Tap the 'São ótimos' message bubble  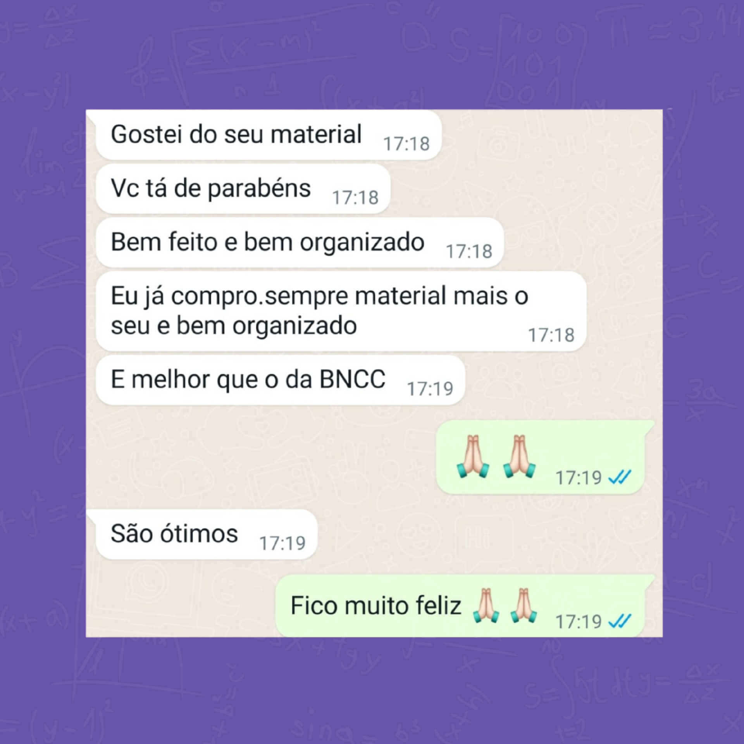[x=207, y=534]
